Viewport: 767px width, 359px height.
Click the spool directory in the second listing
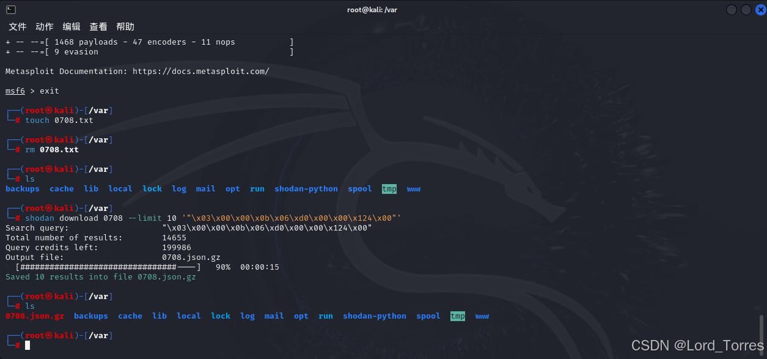click(x=428, y=316)
